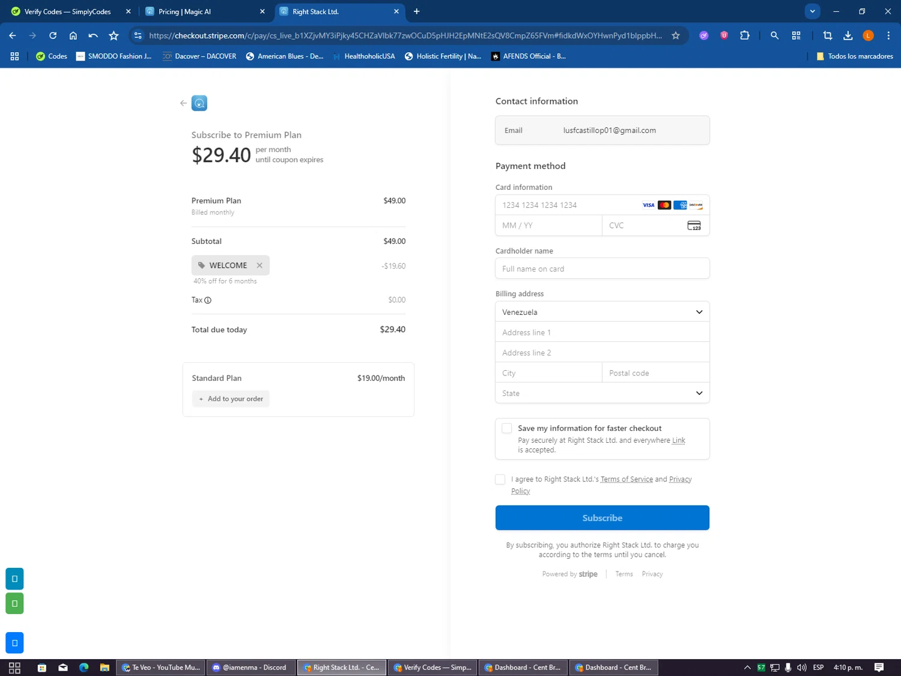Open the Privacy Policy link in agreement
The height and width of the screenshot is (676, 901).
click(681, 480)
